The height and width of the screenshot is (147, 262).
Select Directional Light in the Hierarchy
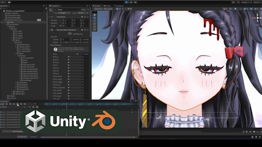pos(14,15)
